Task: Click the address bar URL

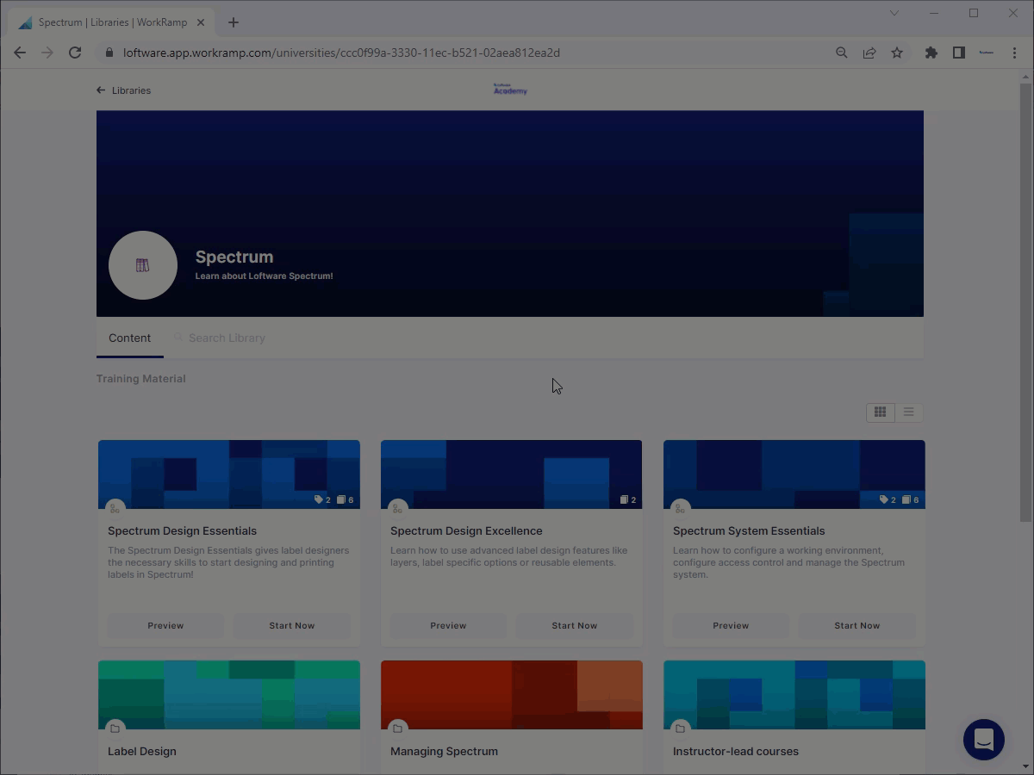Action: [341, 53]
